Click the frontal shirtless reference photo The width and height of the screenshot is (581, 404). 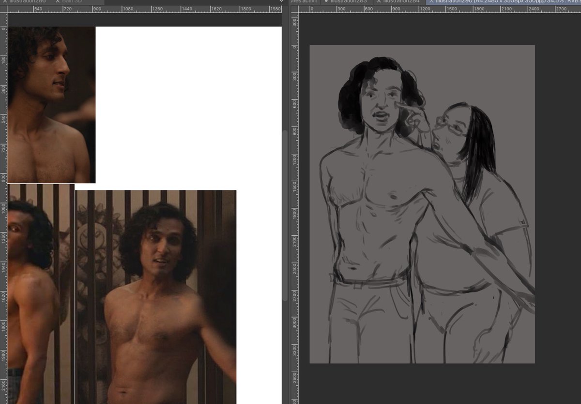[x=156, y=297]
